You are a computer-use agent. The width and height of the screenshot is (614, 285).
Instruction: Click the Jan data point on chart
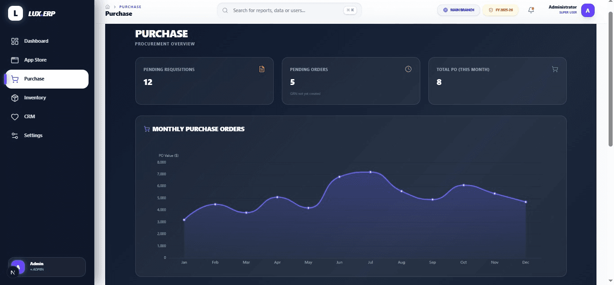[x=184, y=220]
